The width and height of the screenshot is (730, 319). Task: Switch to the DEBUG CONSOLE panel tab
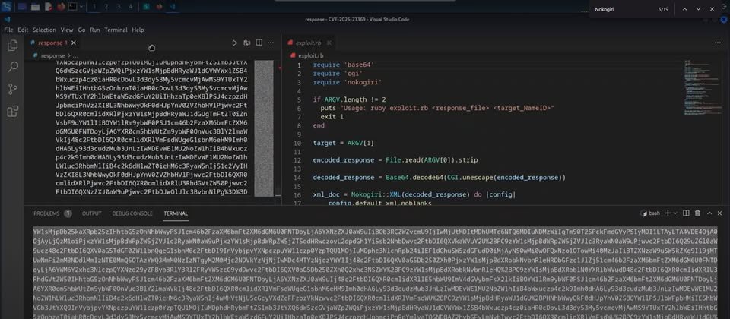(132, 213)
